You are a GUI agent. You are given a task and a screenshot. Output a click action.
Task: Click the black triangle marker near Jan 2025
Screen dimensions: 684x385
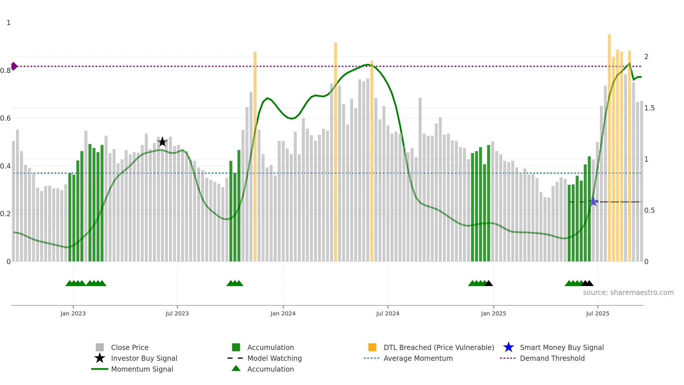click(x=488, y=283)
